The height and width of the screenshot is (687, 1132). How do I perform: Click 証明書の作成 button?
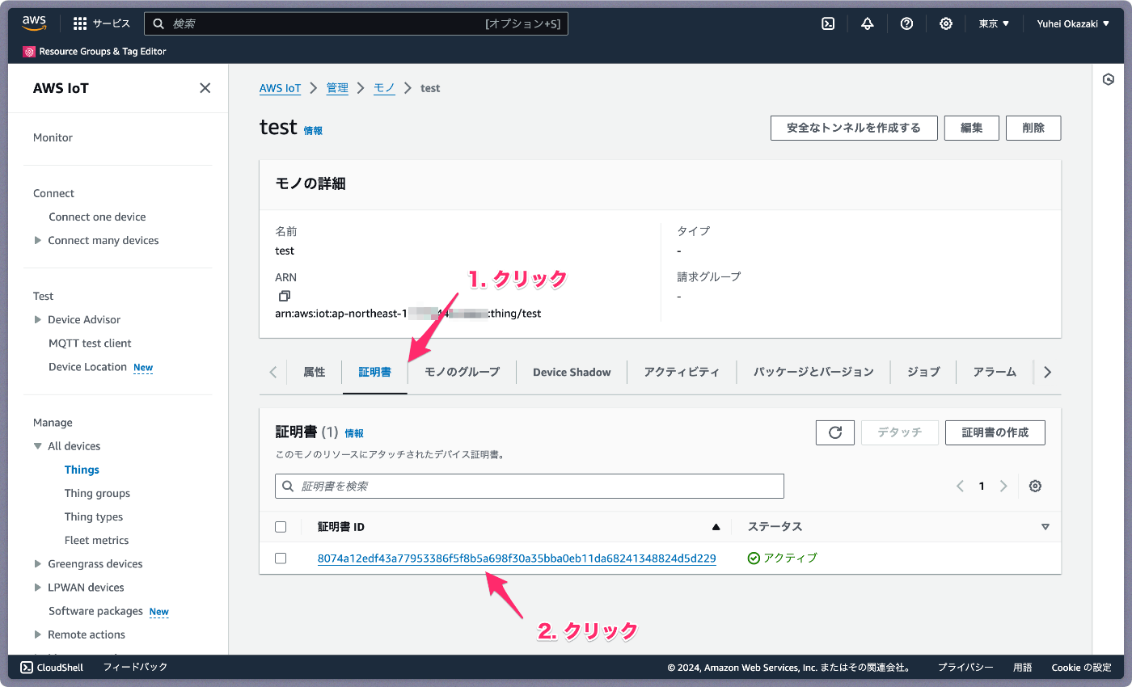(995, 432)
